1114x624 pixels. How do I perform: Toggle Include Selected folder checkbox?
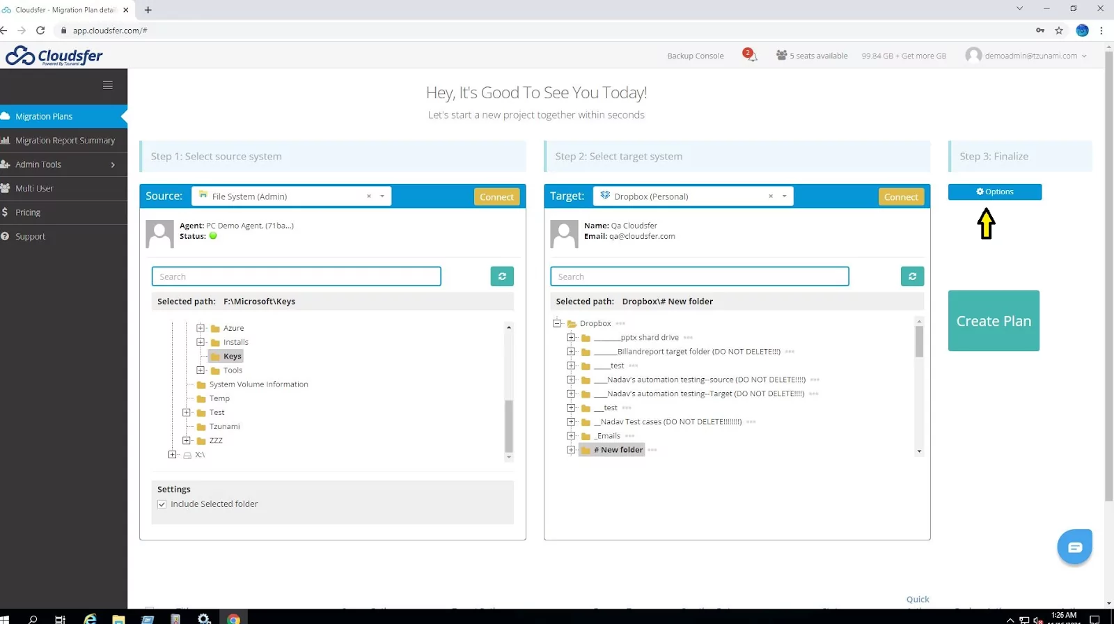click(x=162, y=504)
